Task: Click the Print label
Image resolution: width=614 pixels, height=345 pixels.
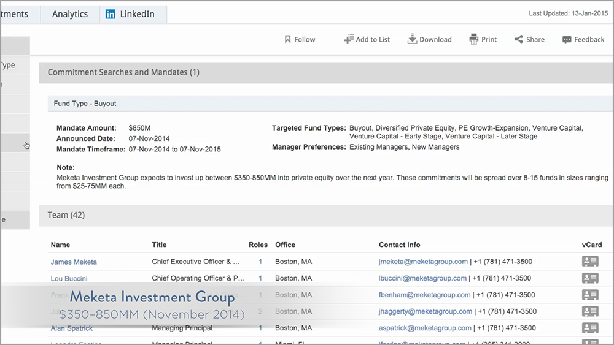Action: pyautogui.click(x=489, y=39)
